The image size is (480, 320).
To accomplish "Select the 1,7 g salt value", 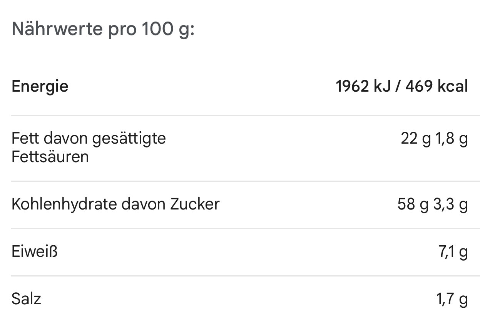I will coord(452,299).
